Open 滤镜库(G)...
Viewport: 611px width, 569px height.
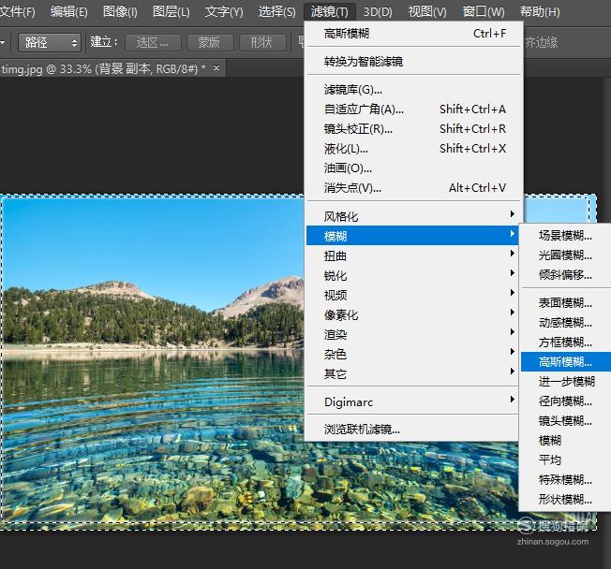click(x=414, y=90)
